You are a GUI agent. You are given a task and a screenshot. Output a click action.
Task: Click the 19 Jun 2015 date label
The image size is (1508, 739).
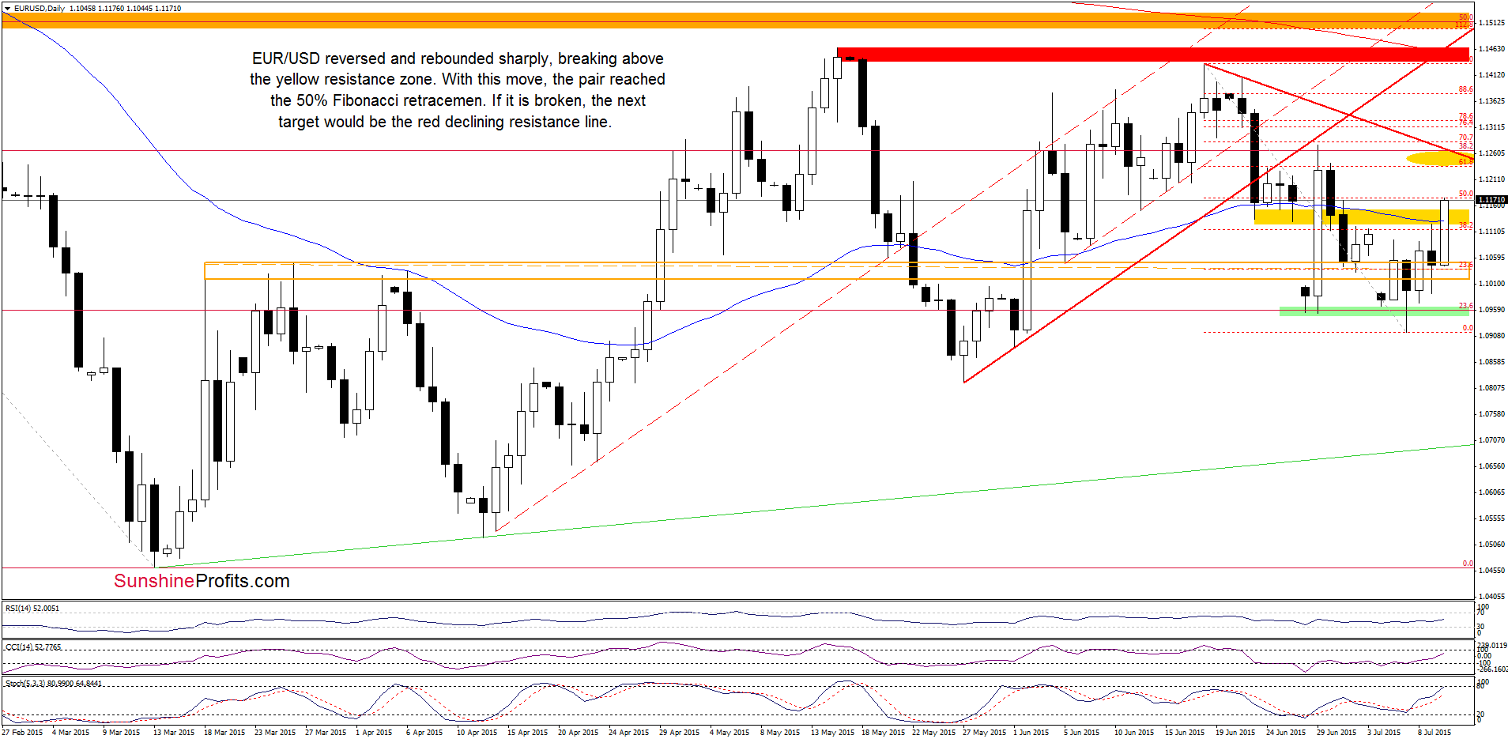point(1236,733)
